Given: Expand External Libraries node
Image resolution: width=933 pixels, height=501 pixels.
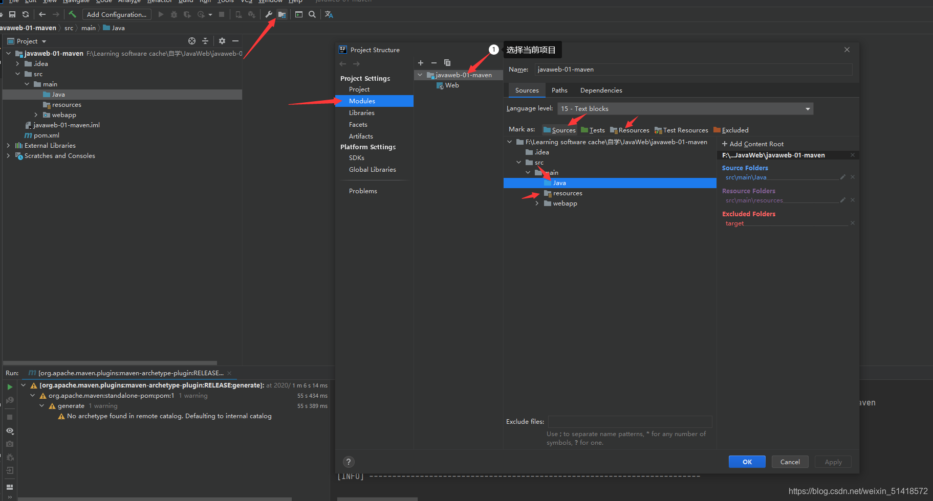Looking at the screenshot, I should click(x=9, y=145).
